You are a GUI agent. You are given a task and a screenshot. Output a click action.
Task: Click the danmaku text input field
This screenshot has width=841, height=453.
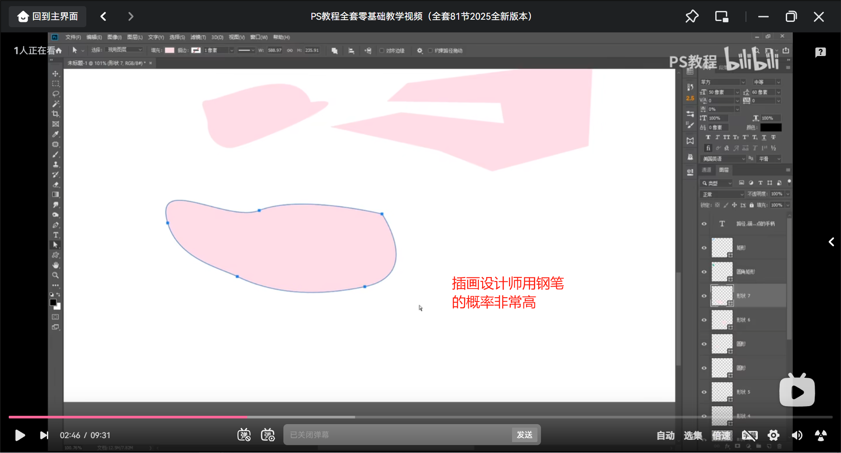pyautogui.click(x=397, y=435)
